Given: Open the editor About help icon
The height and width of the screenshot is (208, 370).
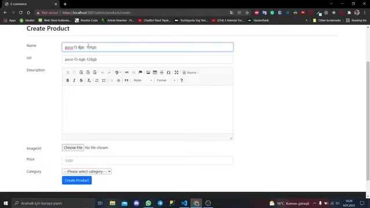Looking at the screenshot, I should (182, 80).
